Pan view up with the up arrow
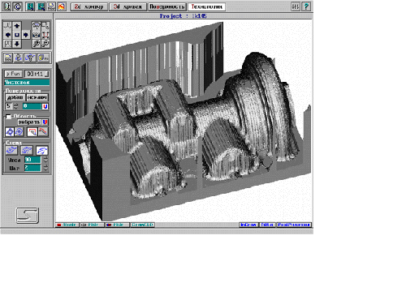The image size is (406, 304). (17, 26)
